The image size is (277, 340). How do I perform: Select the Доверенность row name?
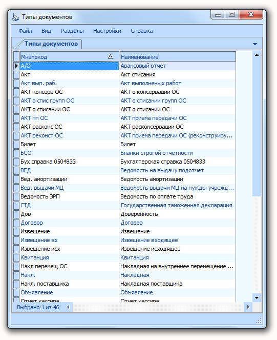point(139,214)
